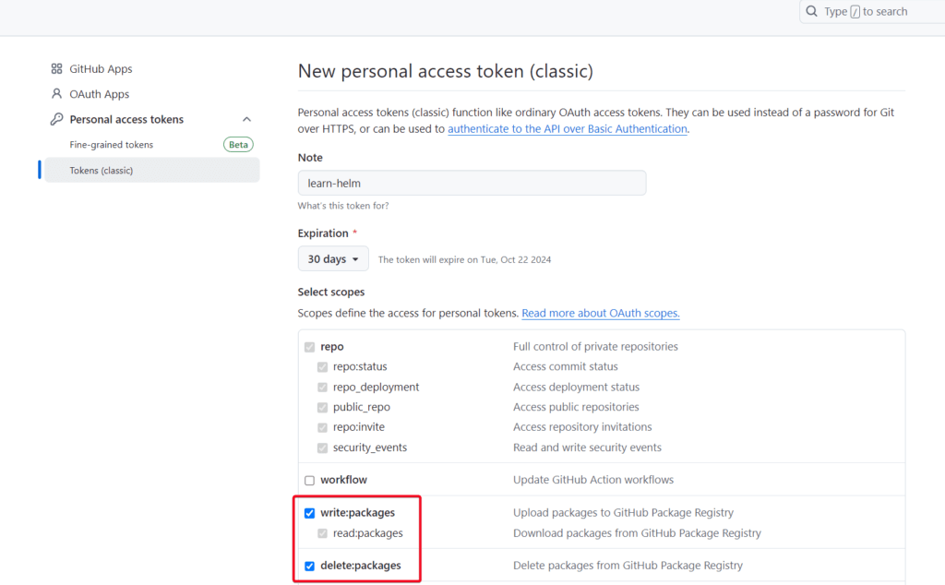
Task: Click the key icon beside Personal access tokens
Action: pos(56,119)
